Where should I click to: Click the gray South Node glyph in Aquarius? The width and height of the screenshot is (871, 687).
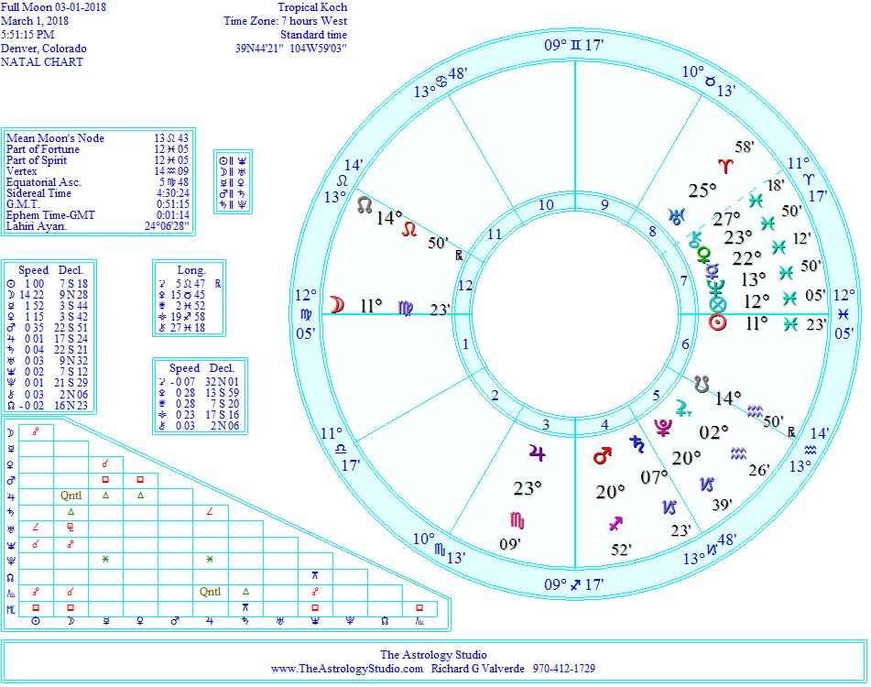pos(701,379)
